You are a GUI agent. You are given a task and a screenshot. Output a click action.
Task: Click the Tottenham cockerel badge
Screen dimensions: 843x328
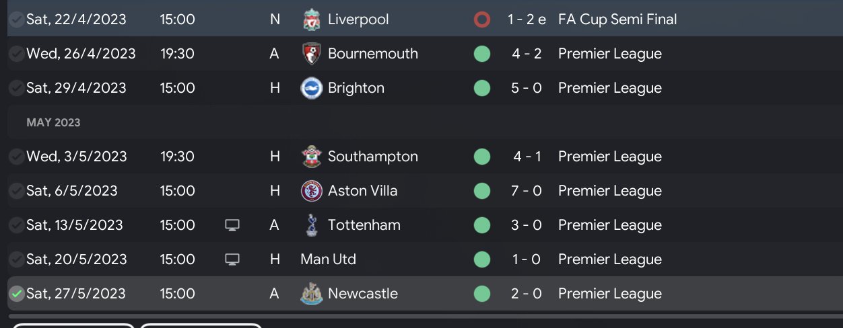point(311,225)
